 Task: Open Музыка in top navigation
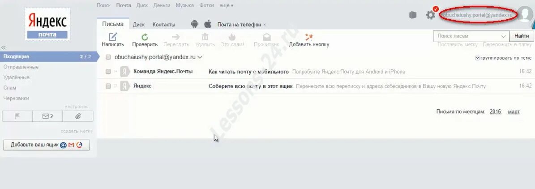(x=184, y=5)
